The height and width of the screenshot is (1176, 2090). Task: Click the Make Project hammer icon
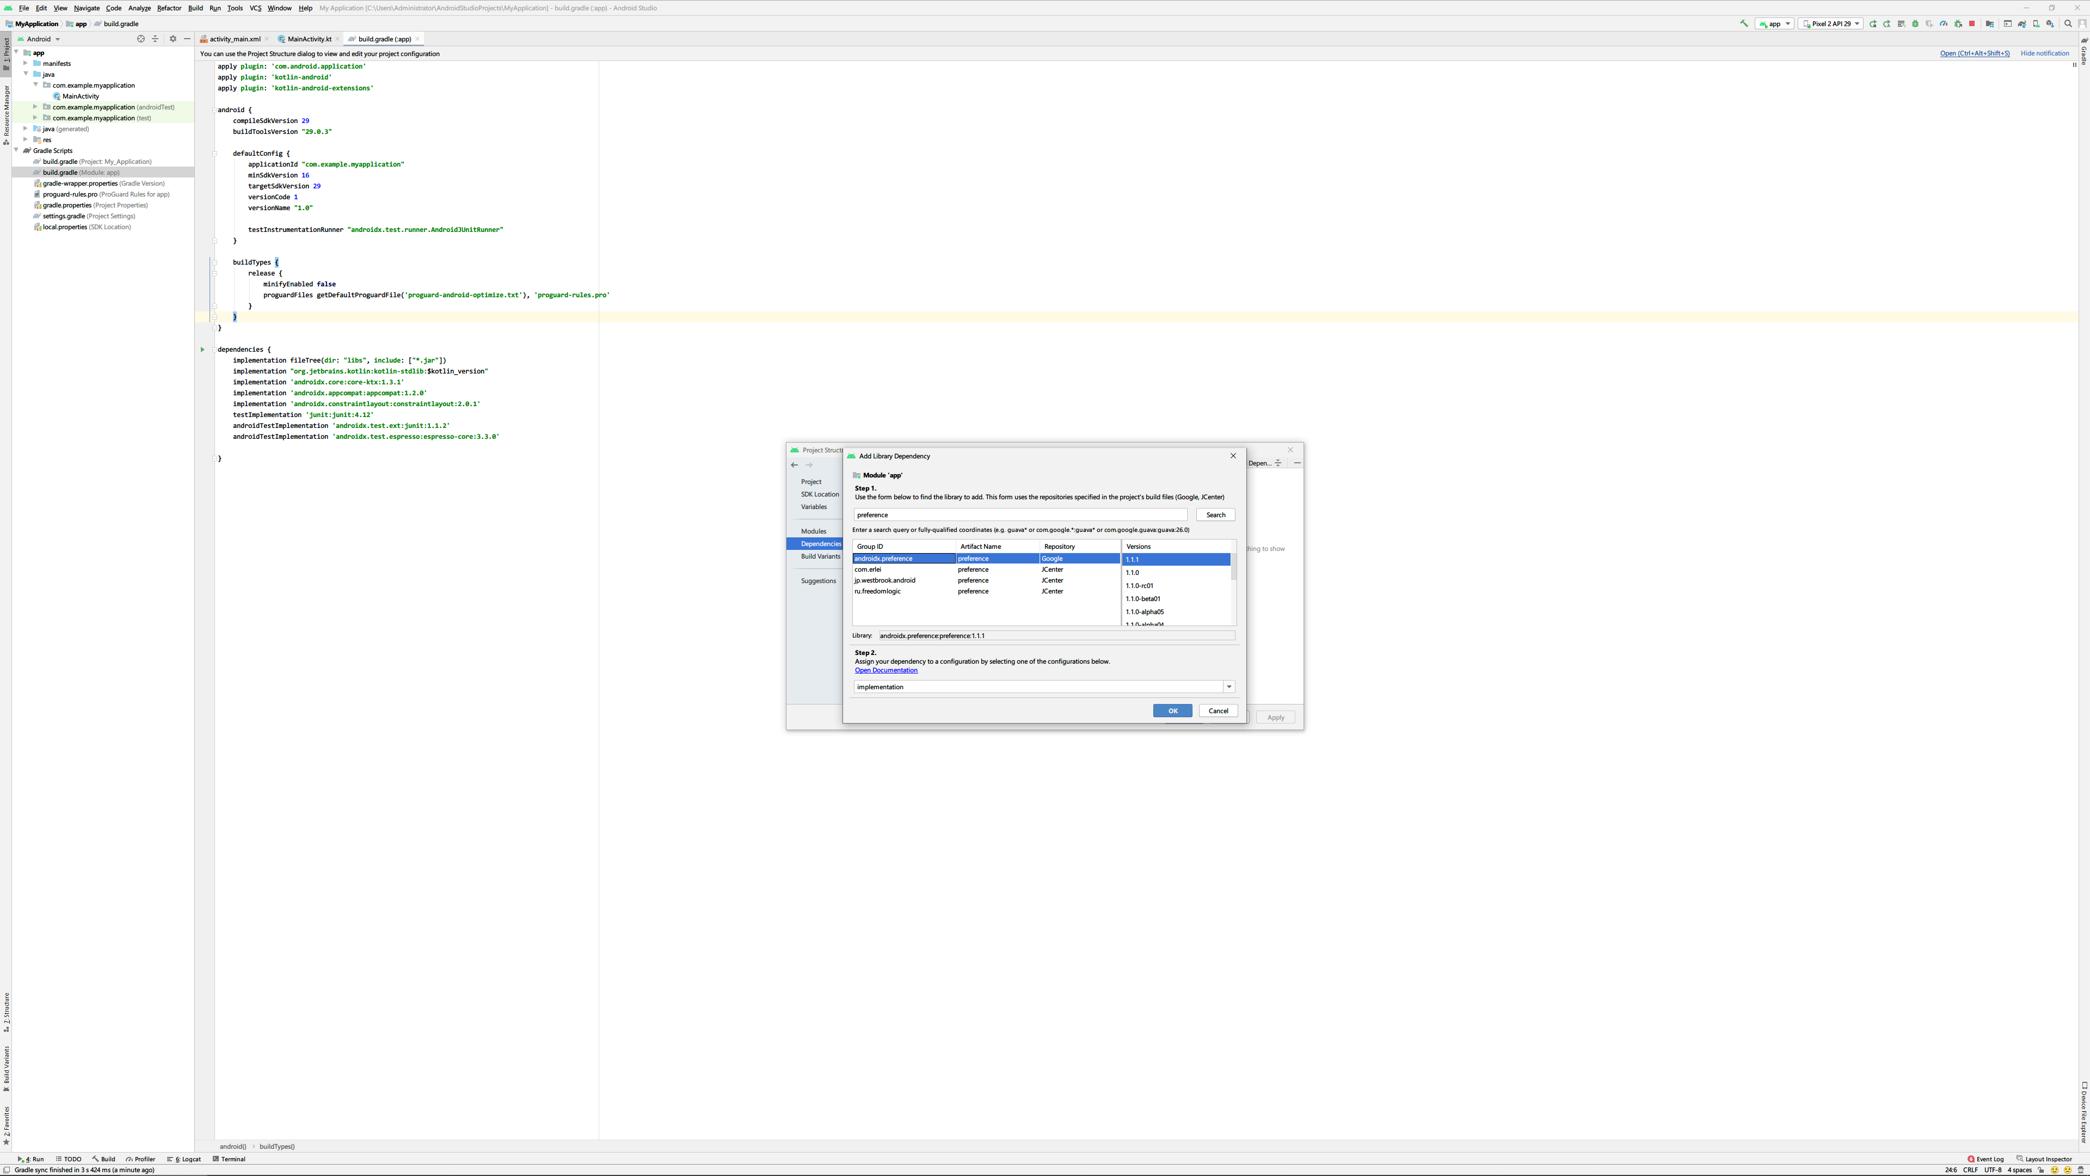(x=1743, y=23)
